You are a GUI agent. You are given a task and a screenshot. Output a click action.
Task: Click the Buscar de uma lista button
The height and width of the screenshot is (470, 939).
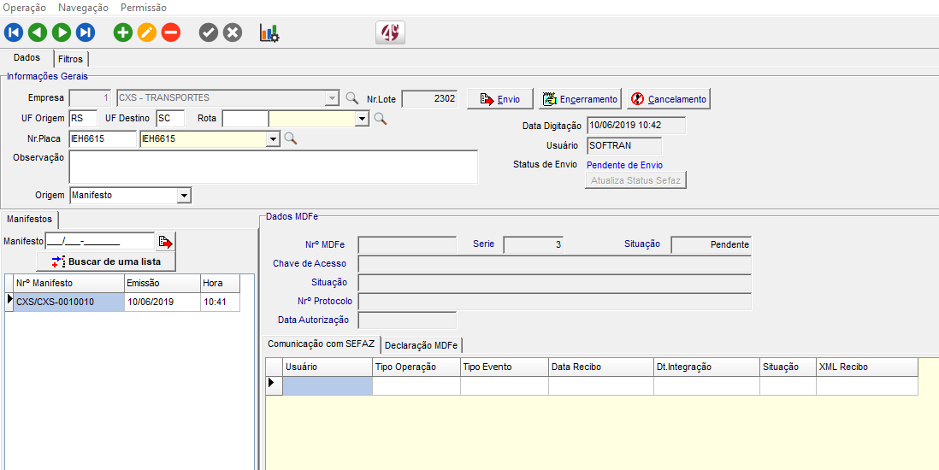pos(106,261)
